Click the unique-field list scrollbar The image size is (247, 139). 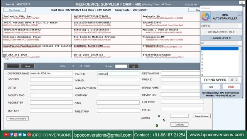[240, 61]
